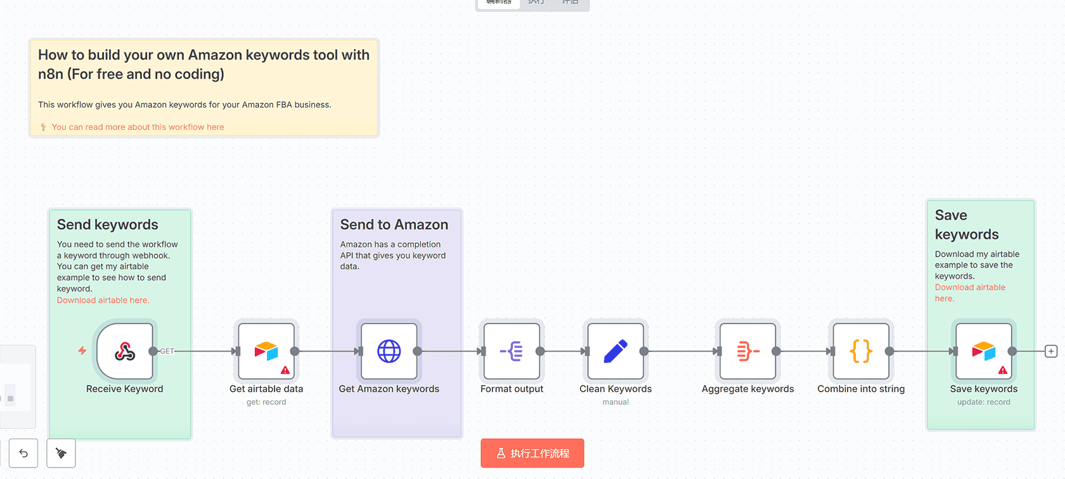The image size is (1065, 479).
Task: Open the Get airtable data node
Action: click(x=266, y=351)
